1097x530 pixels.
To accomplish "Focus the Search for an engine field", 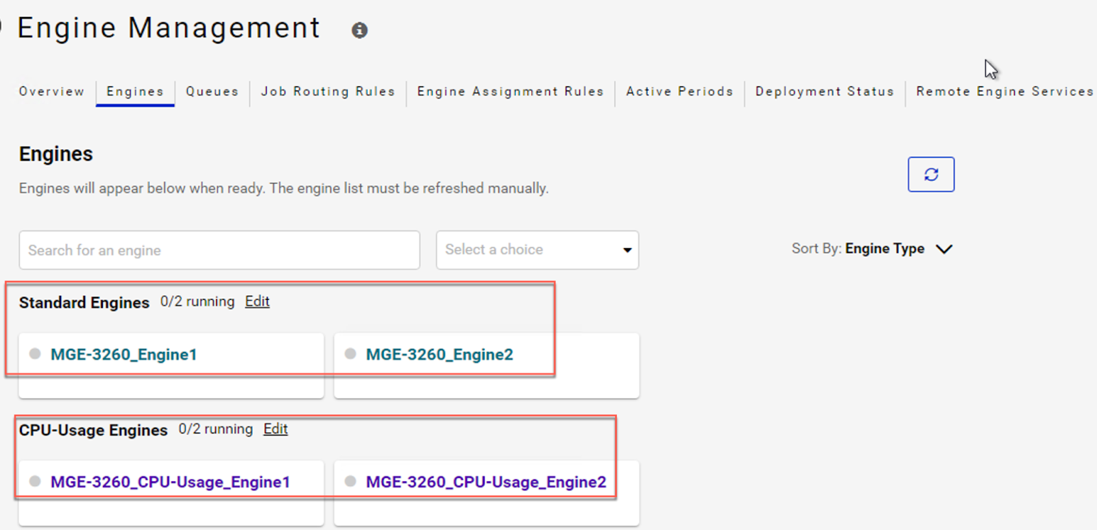I will coord(219,250).
